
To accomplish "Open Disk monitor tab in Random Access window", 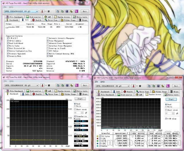I will pyautogui.click(x=125, y=95).
